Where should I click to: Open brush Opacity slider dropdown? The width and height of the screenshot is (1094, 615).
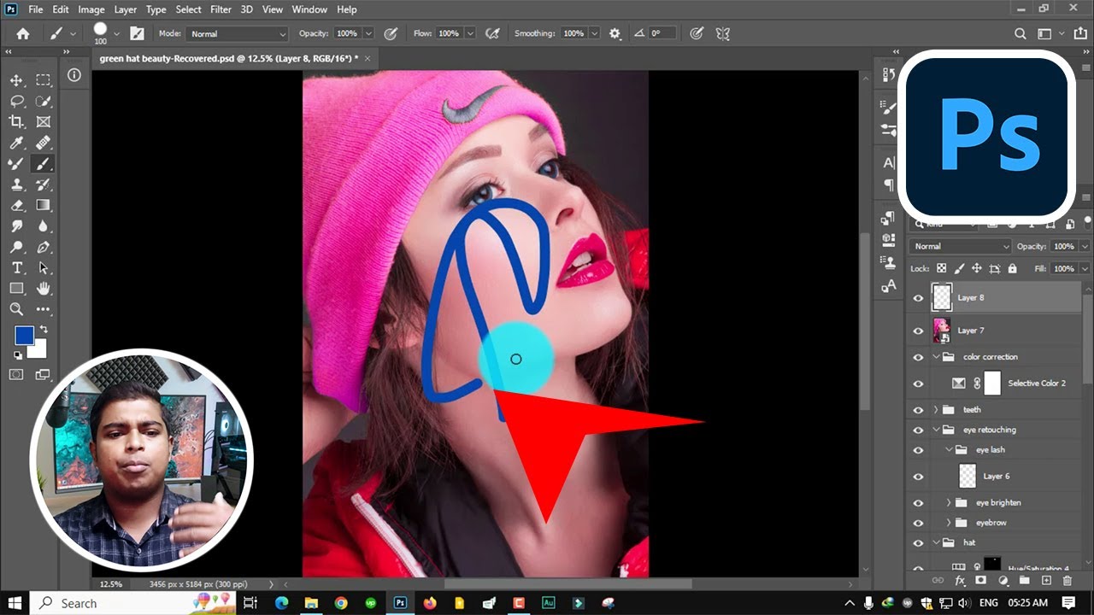pos(368,33)
